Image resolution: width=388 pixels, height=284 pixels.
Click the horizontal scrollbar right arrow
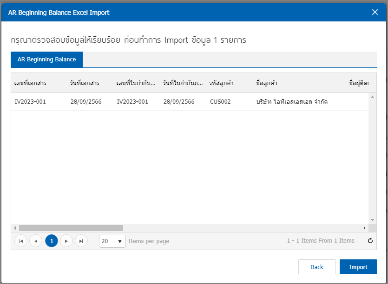(364, 228)
